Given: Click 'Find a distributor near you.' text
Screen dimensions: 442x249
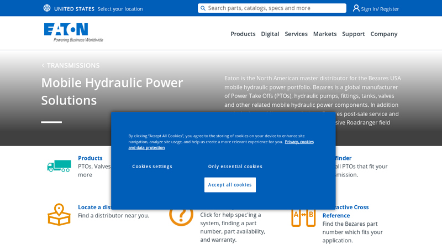Looking at the screenshot, I should (114, 215).
